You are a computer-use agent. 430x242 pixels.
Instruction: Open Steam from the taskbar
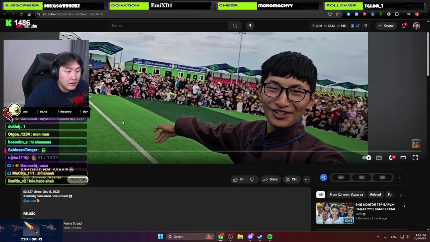click(x=260, y=237)
